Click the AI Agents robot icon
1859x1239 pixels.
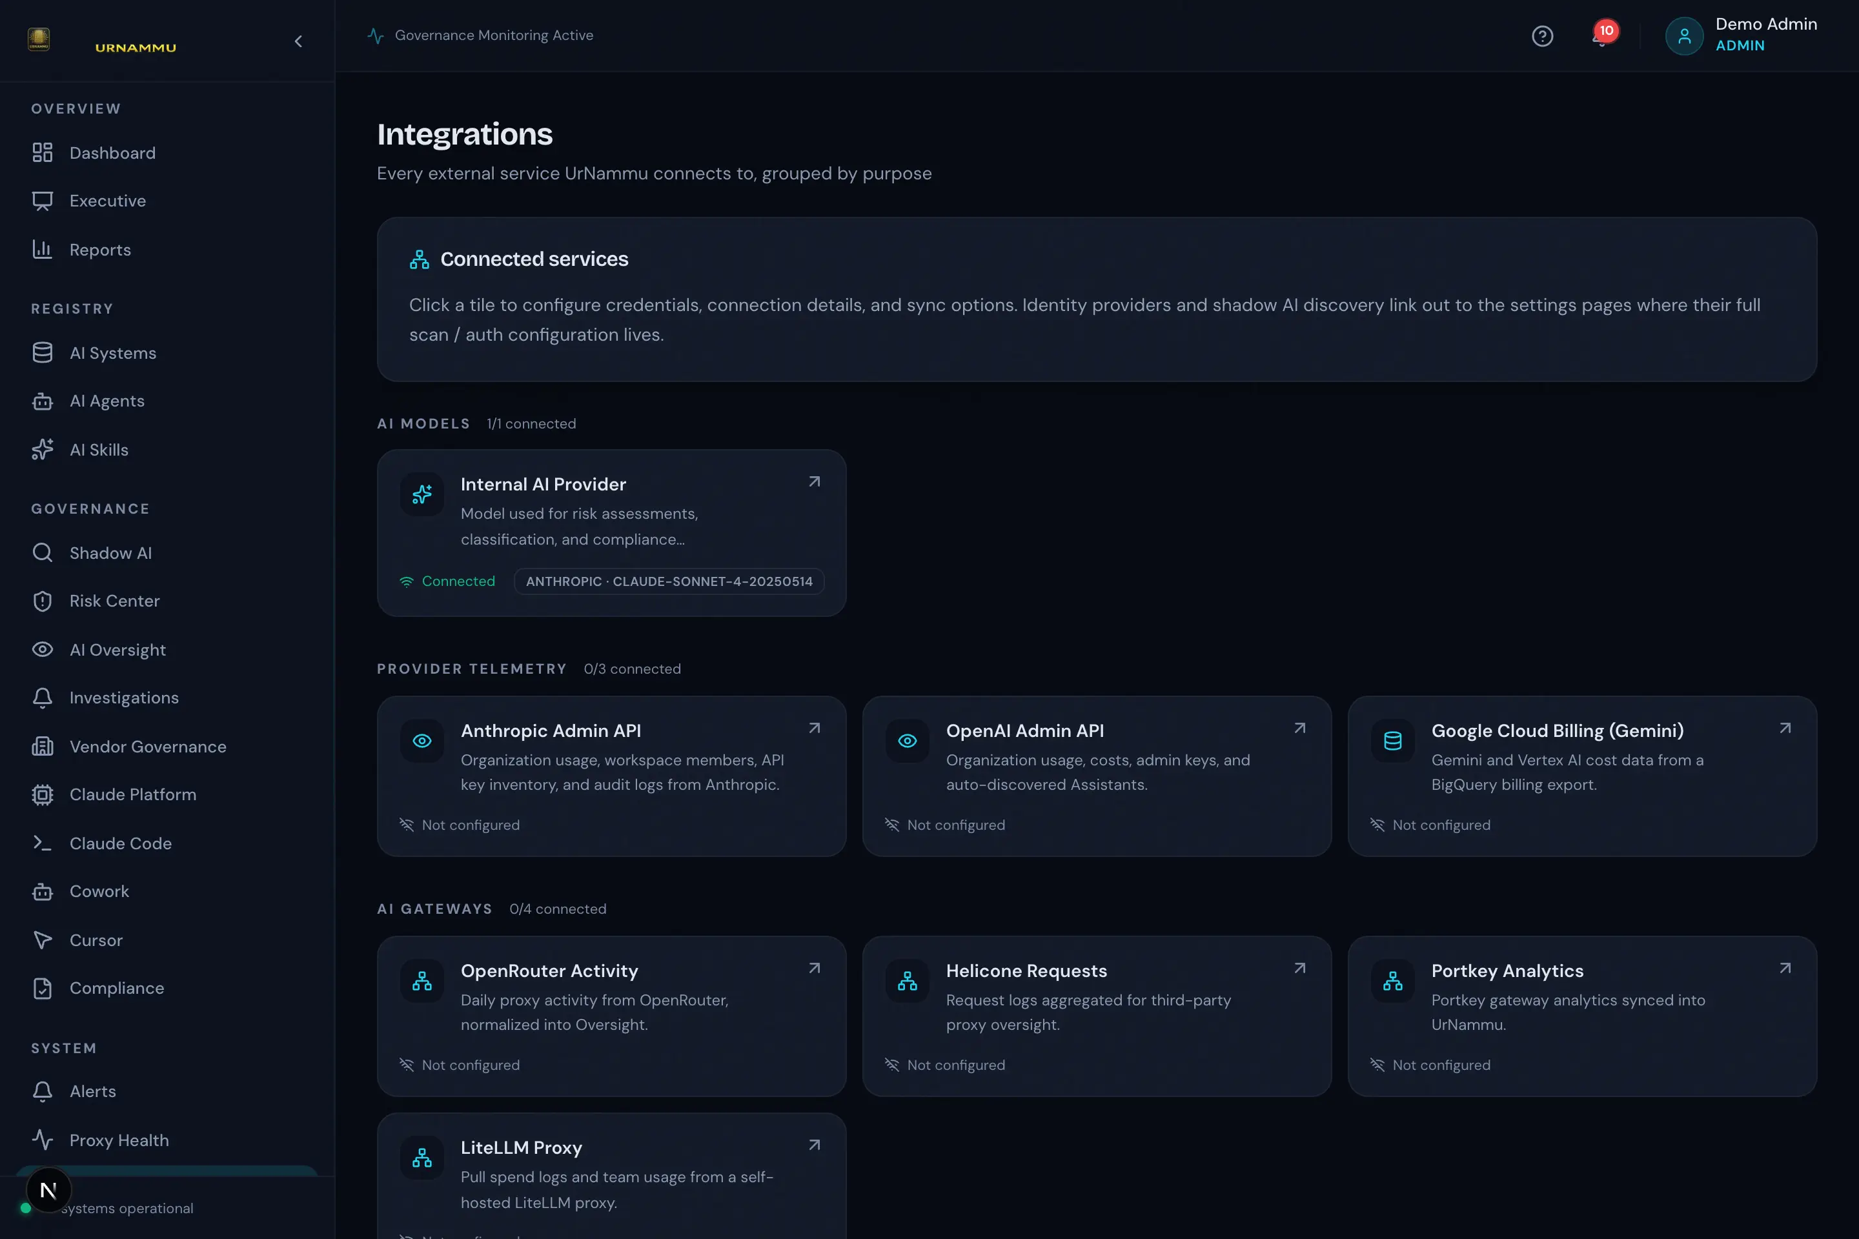[x=43, y=401]
